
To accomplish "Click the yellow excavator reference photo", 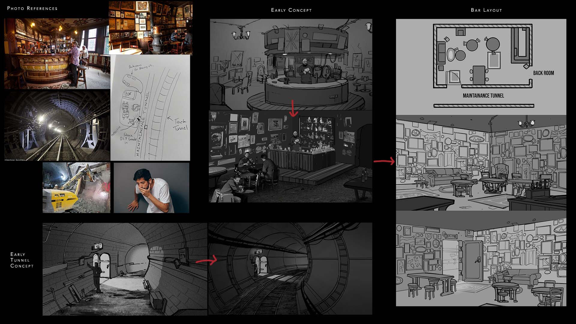I will click(76, 188).
